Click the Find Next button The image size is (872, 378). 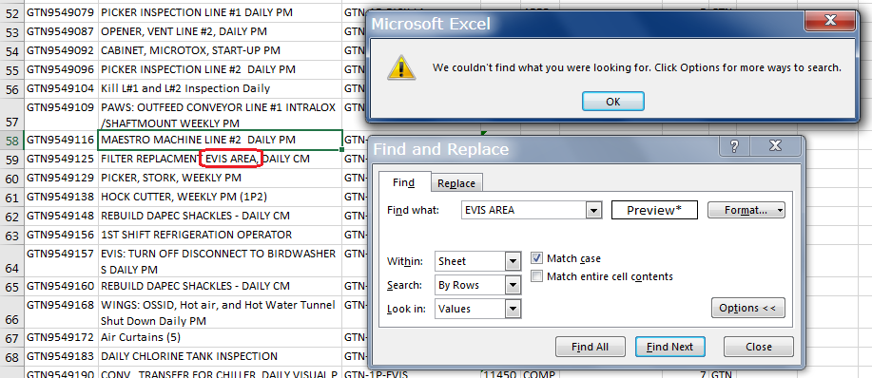click(670, 347)
